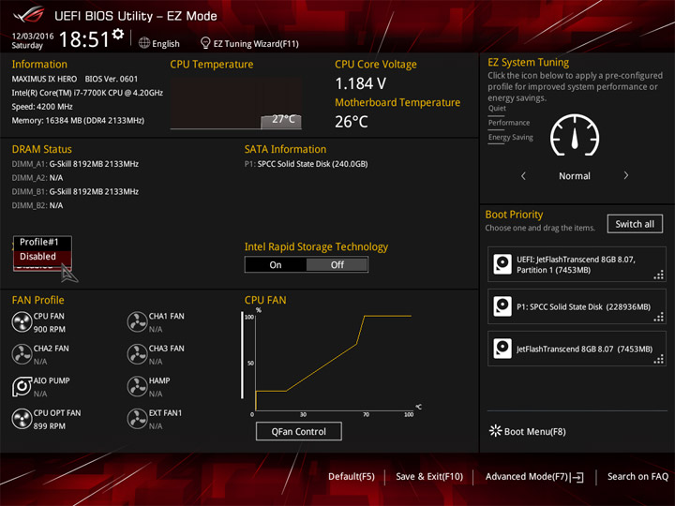Viewport: 675px width, 506px height.
Task: Click the DIMM_A2: N/A row
Action: 37,178
